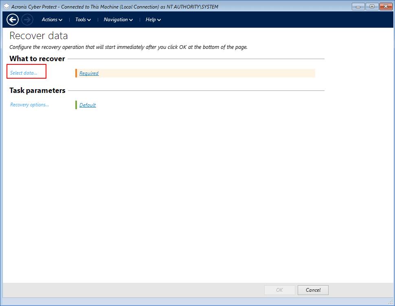
Task: Open 'Recovery options...' link
Action: tap(29, 105)
